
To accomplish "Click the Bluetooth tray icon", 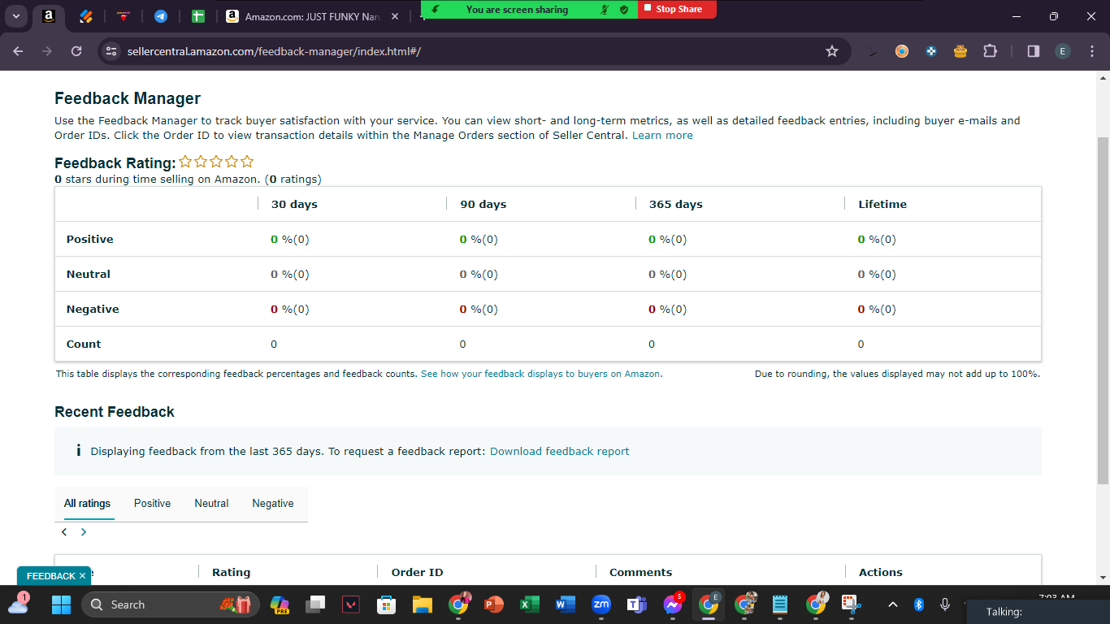I will 919,604.
